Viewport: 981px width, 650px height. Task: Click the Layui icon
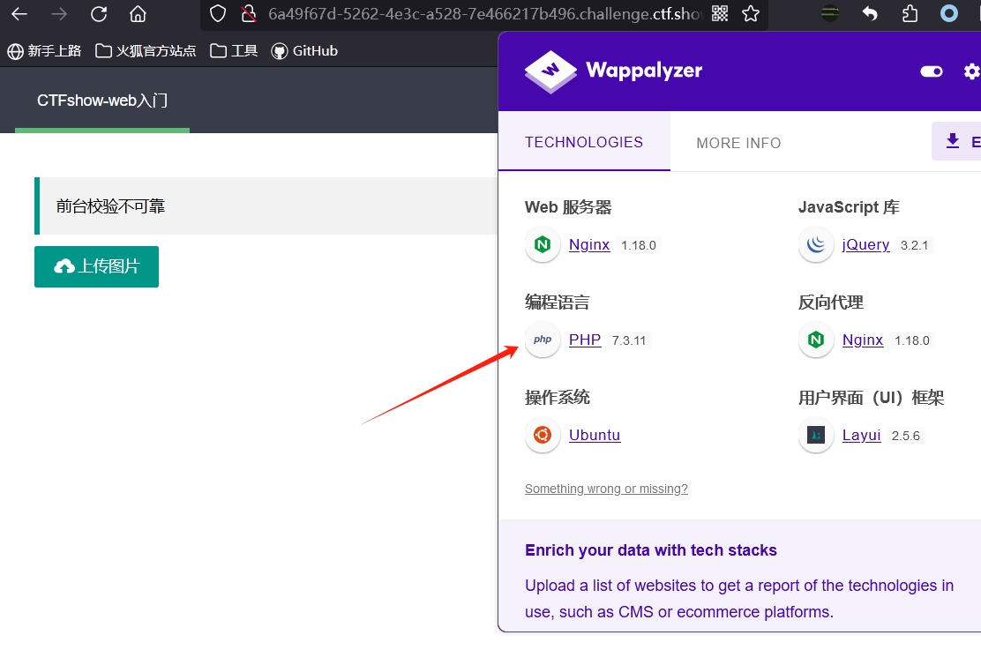[816, 435]
